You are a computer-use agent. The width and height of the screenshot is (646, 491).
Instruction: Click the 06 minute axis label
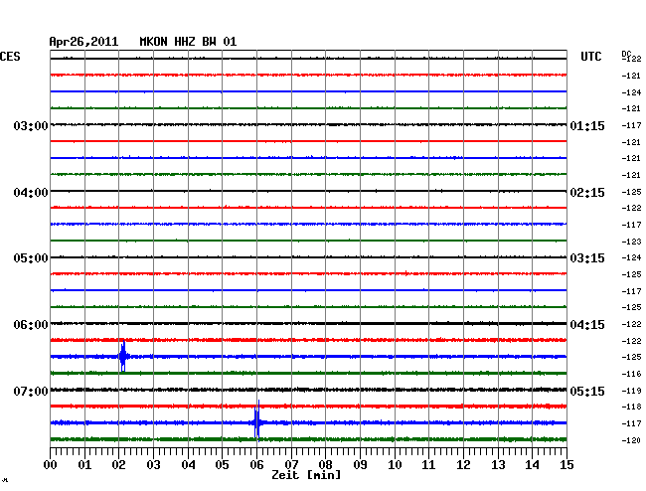point(256,464)
